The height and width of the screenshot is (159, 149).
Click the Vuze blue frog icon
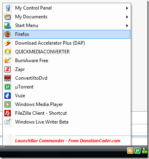[8, 96]
